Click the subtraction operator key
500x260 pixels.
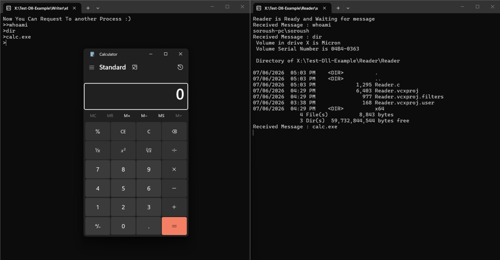click(x=174, y=188)
